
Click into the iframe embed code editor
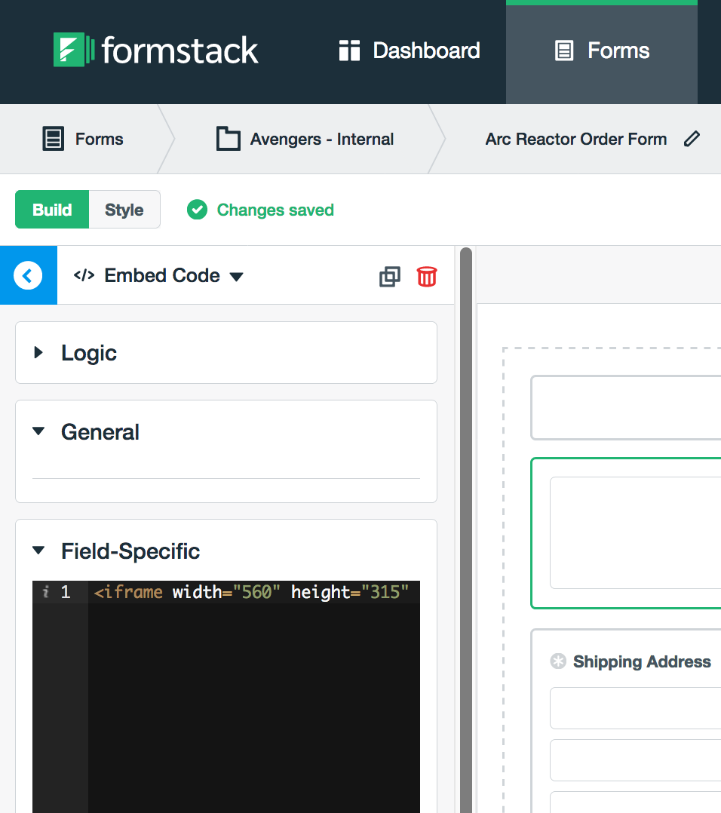(x=253, y=694)
